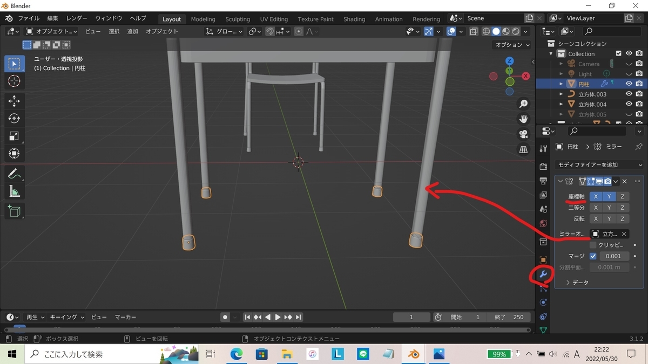Pick the Rotate tool

[x=15, y=119]
